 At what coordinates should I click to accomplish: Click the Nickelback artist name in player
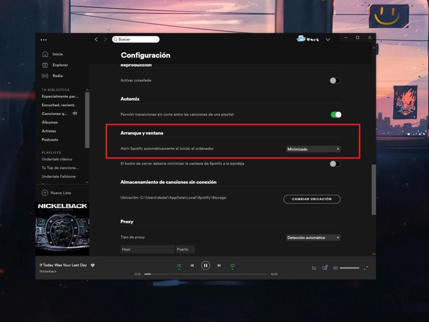click(x=48, y=271)
